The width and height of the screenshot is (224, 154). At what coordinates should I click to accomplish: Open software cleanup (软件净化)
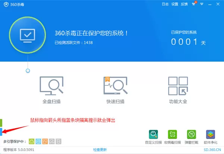click(x=211, y=137)
